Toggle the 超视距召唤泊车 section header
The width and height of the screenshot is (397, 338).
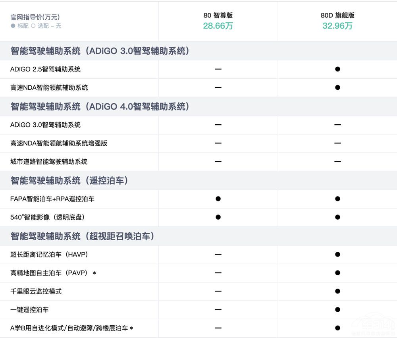pos(82,236)
